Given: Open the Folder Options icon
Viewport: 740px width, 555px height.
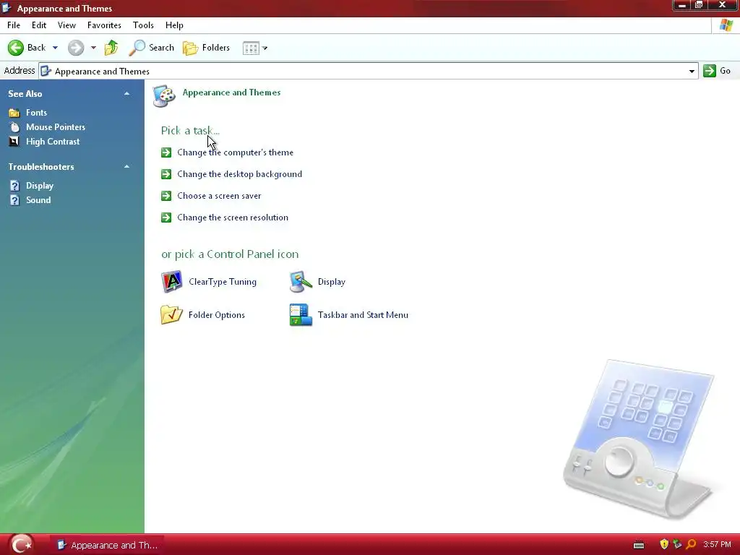Looking at the screenshot, I should pos(172,315).
